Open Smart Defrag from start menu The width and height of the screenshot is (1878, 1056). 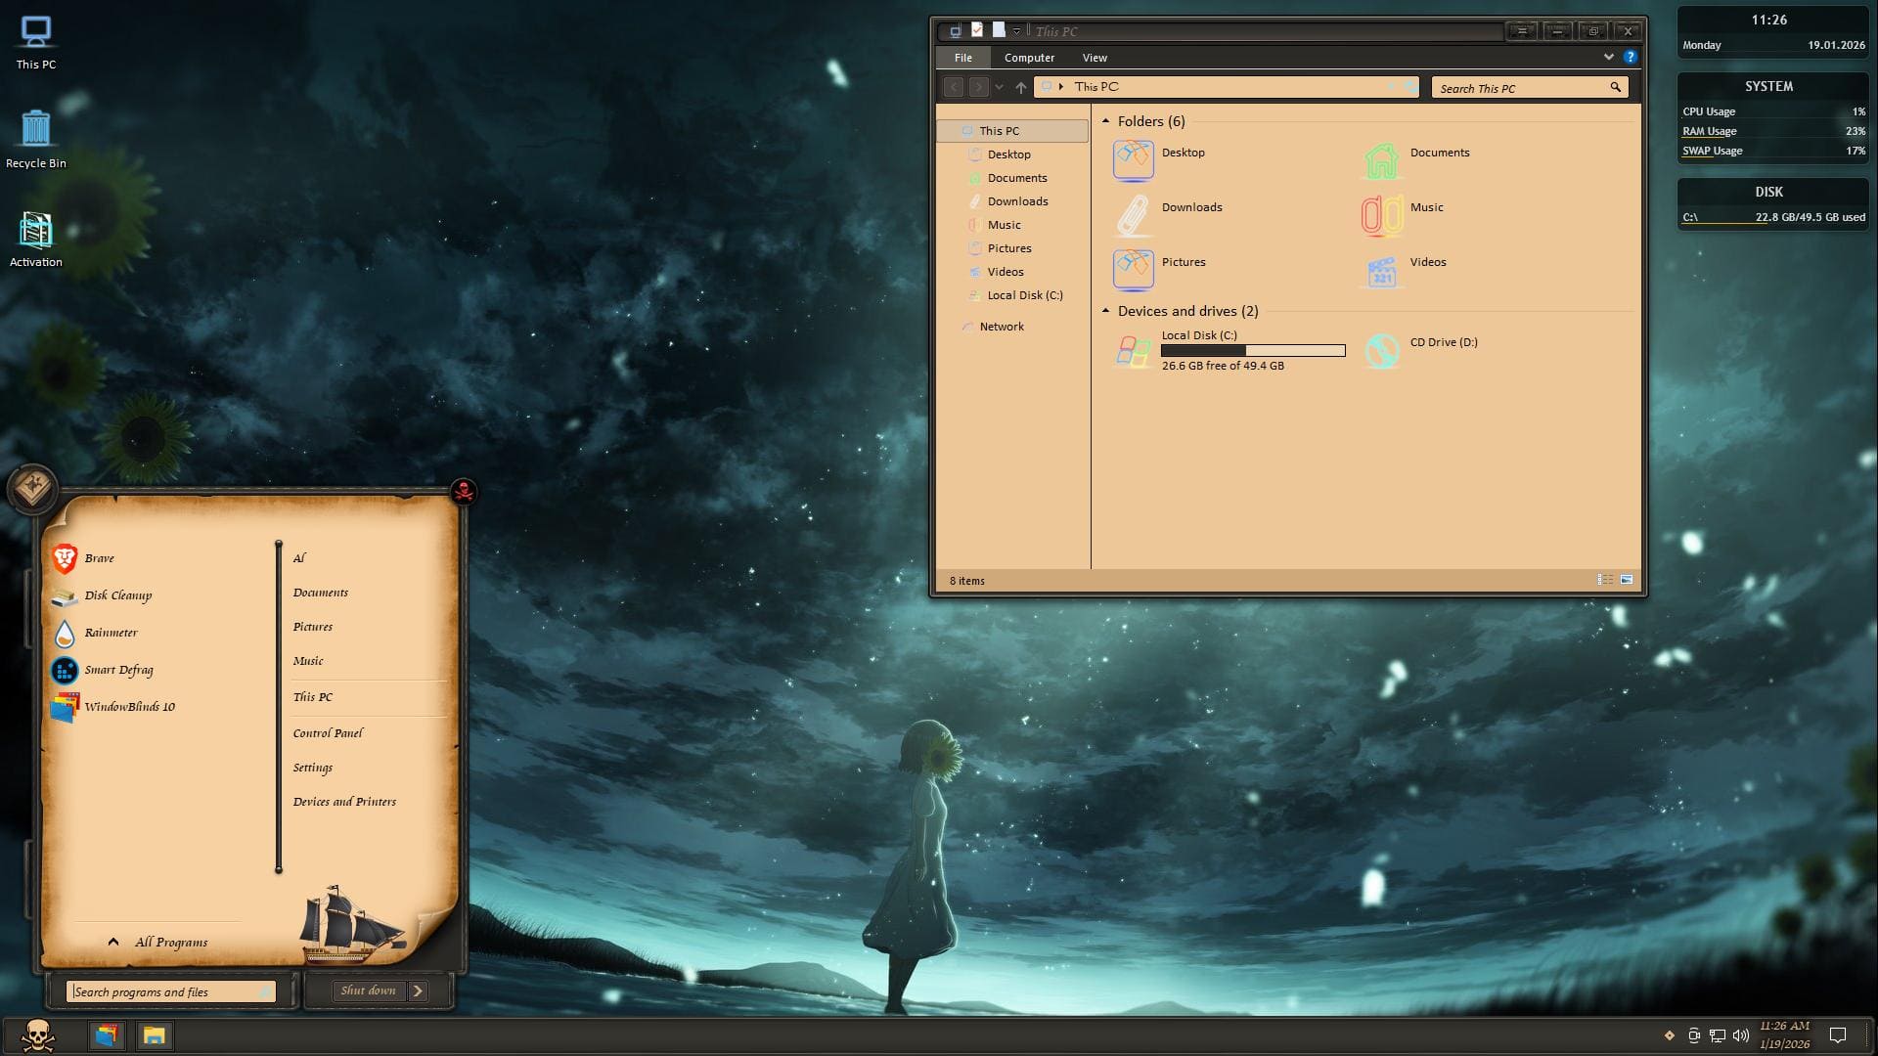point(103,670)
